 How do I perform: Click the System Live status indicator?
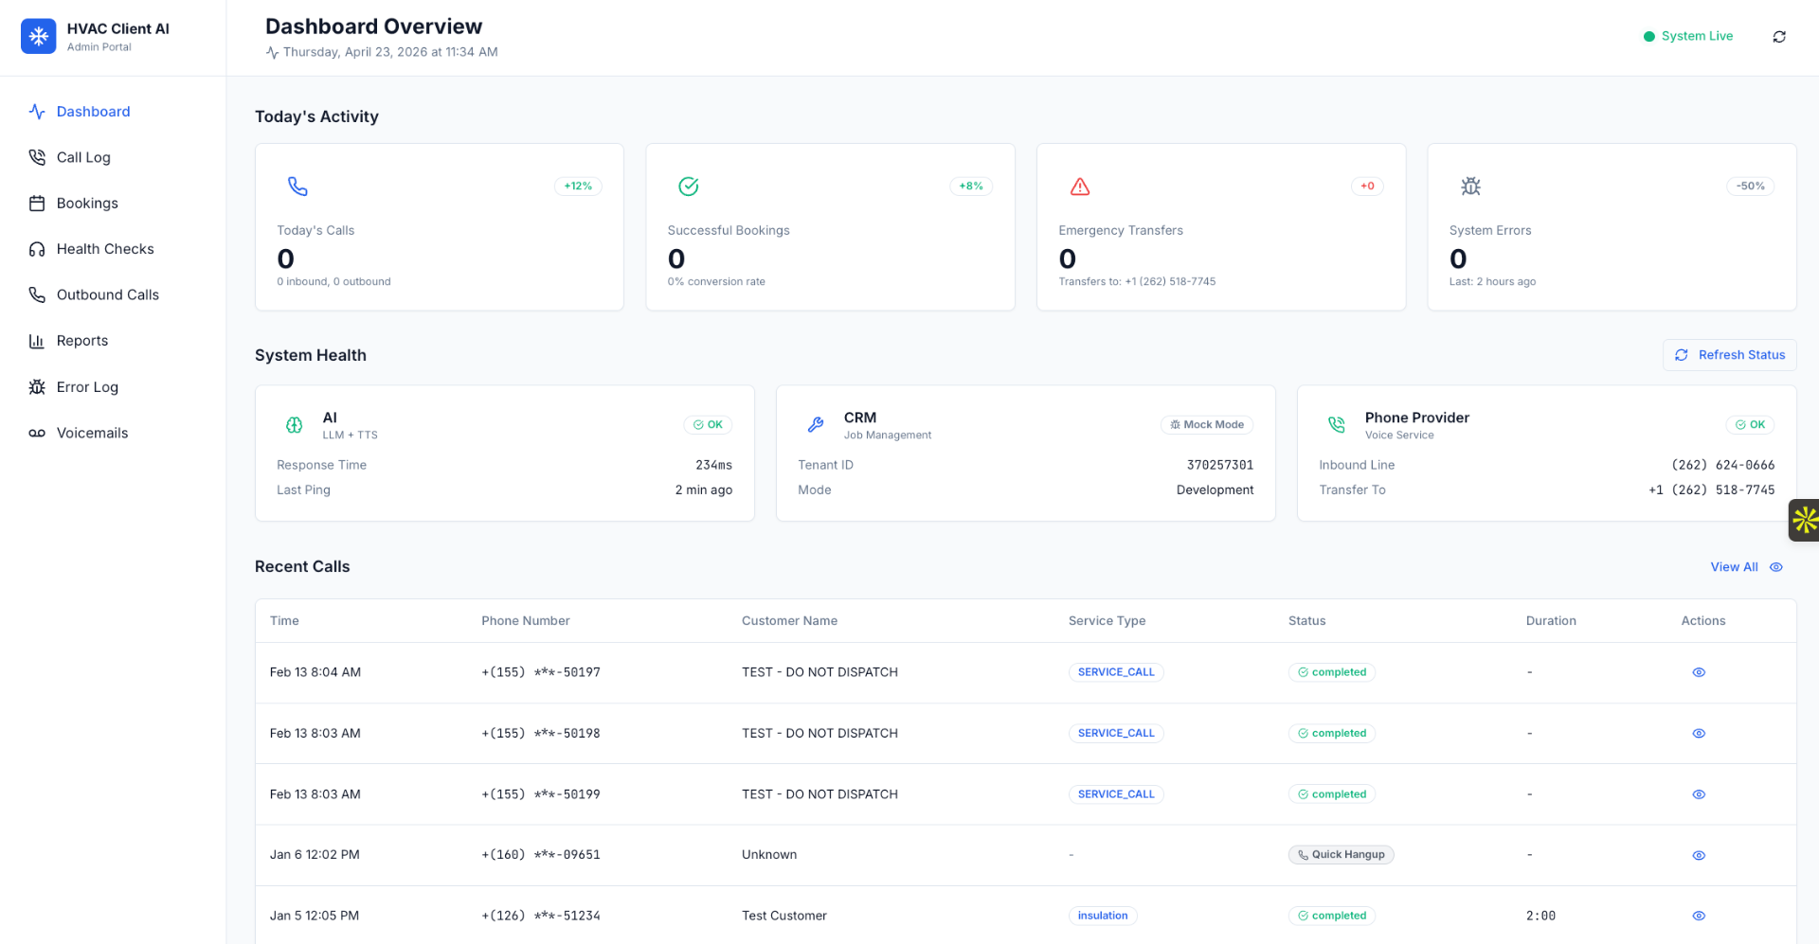(x=1687, y=36)
